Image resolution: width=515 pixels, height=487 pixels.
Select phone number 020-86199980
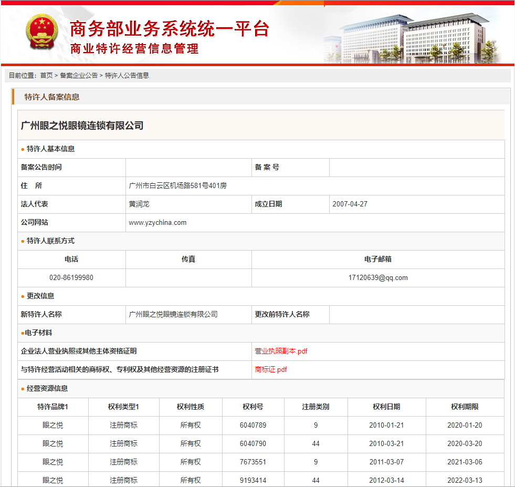click(71, 278)
